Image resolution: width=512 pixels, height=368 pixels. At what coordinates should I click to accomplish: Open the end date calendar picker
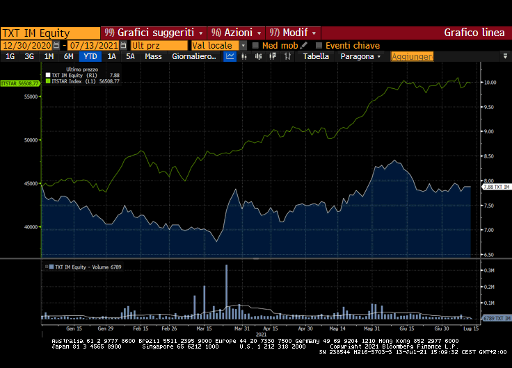click(x=124, y=45)
